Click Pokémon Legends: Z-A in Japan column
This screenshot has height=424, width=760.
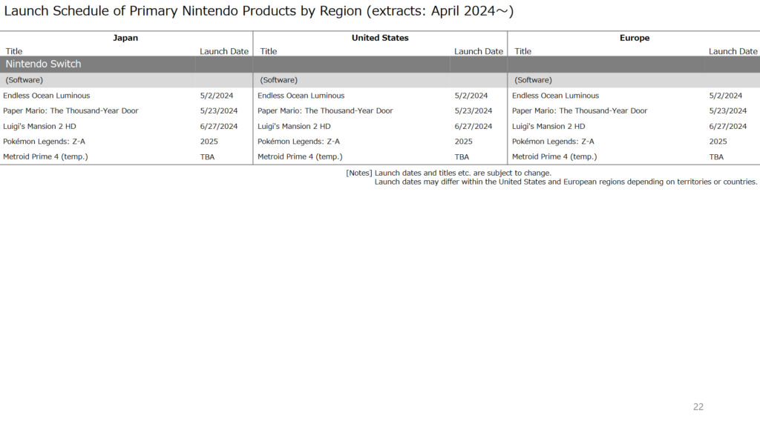(44, 142)
